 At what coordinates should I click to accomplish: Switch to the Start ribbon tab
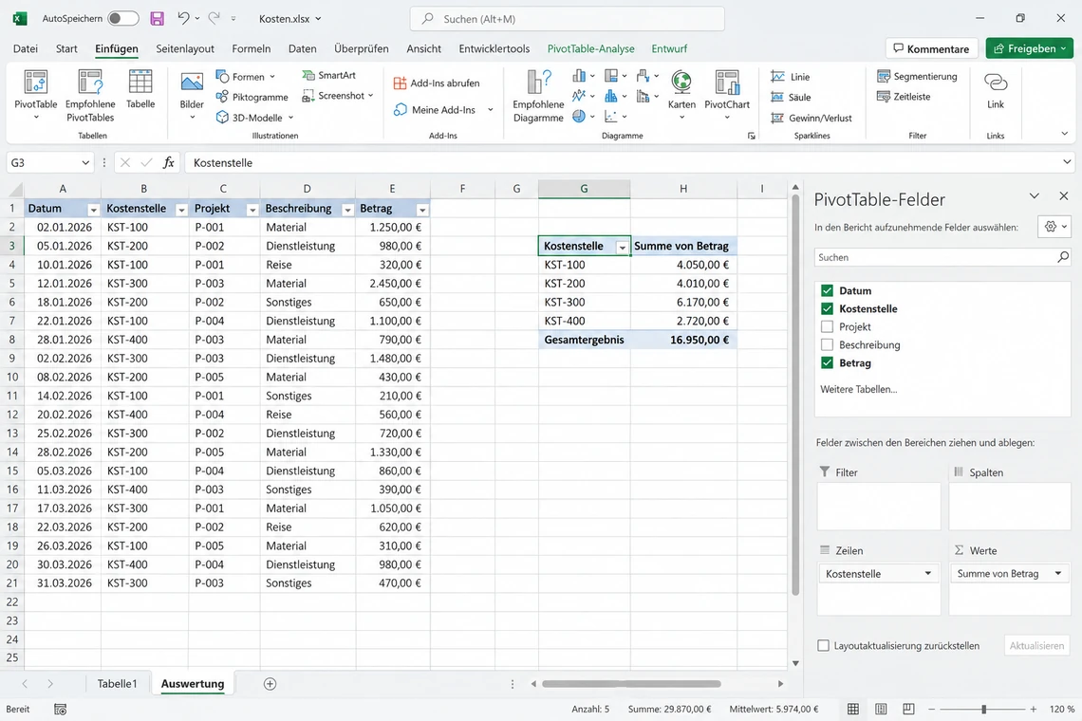tap(66, 48)
